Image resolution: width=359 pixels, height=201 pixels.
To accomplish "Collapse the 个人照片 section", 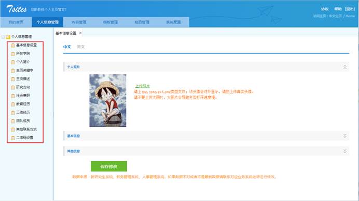I will [345, 67].
